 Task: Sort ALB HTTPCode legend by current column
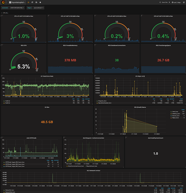[x=56, y=160]
